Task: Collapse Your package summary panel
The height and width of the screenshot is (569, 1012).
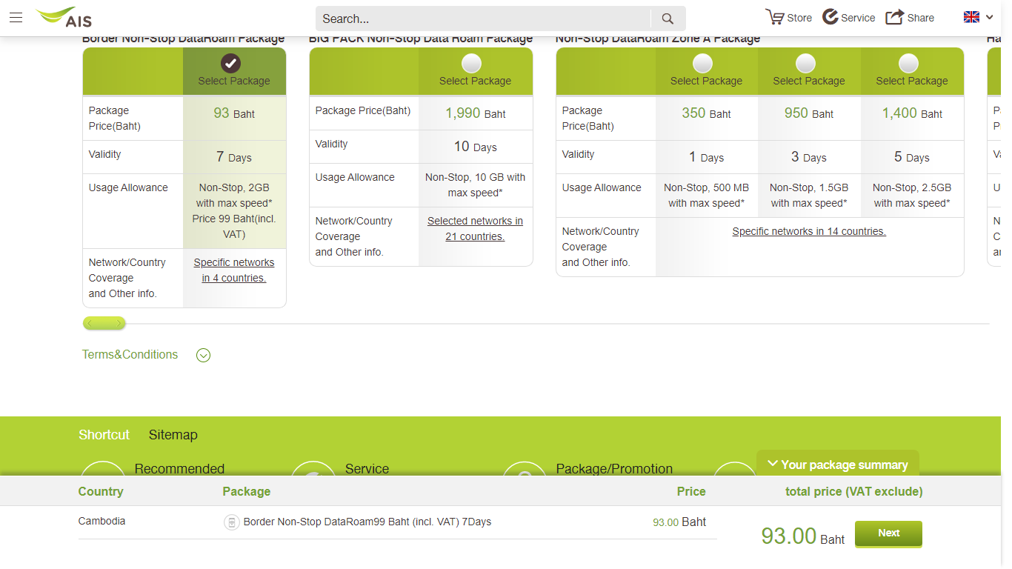Action: (837, 465)
